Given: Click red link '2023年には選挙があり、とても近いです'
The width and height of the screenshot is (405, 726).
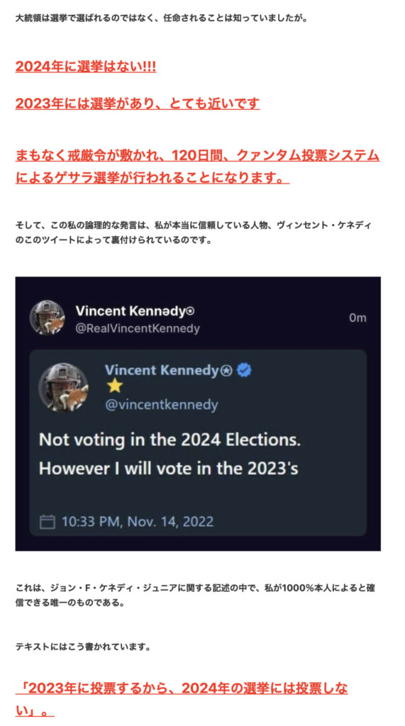Looking at the screenshot, I should coord(138,103).
